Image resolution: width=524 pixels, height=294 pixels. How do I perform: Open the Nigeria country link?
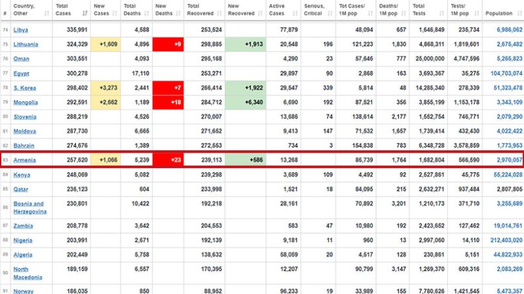click(x=23, y=240)
